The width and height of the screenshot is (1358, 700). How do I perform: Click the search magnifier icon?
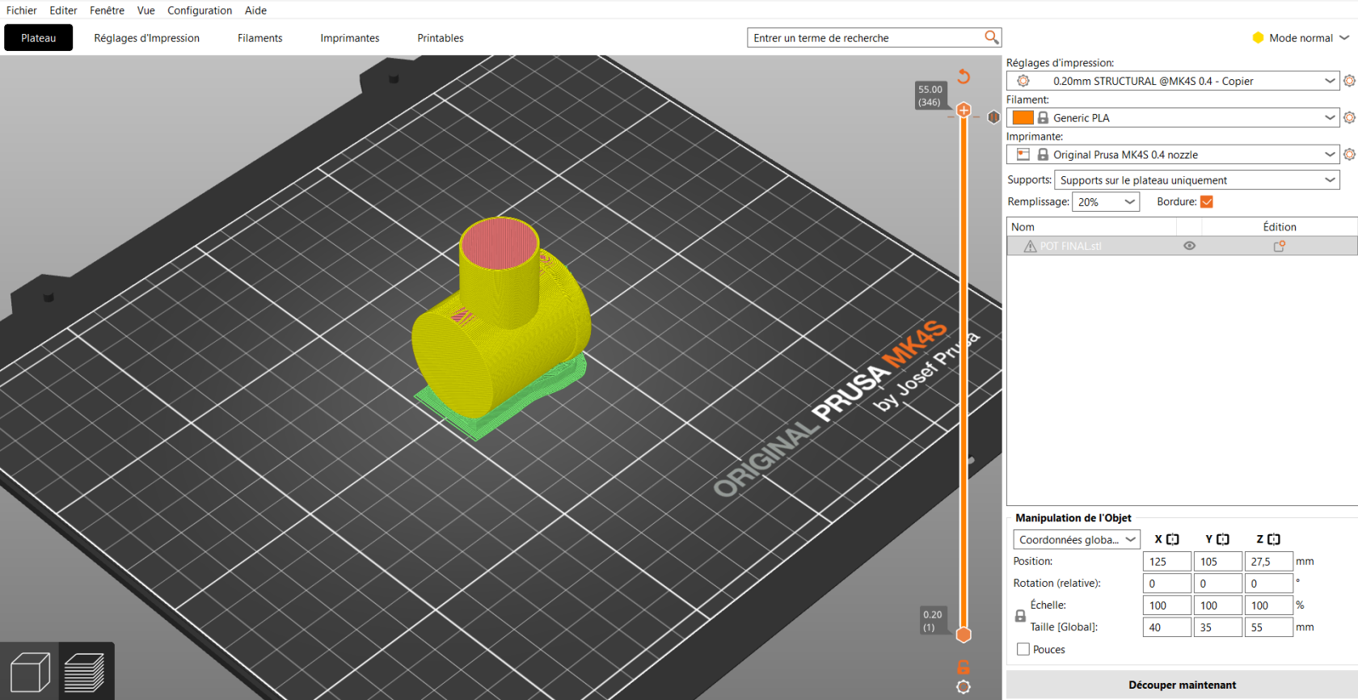tap(992, 37)
